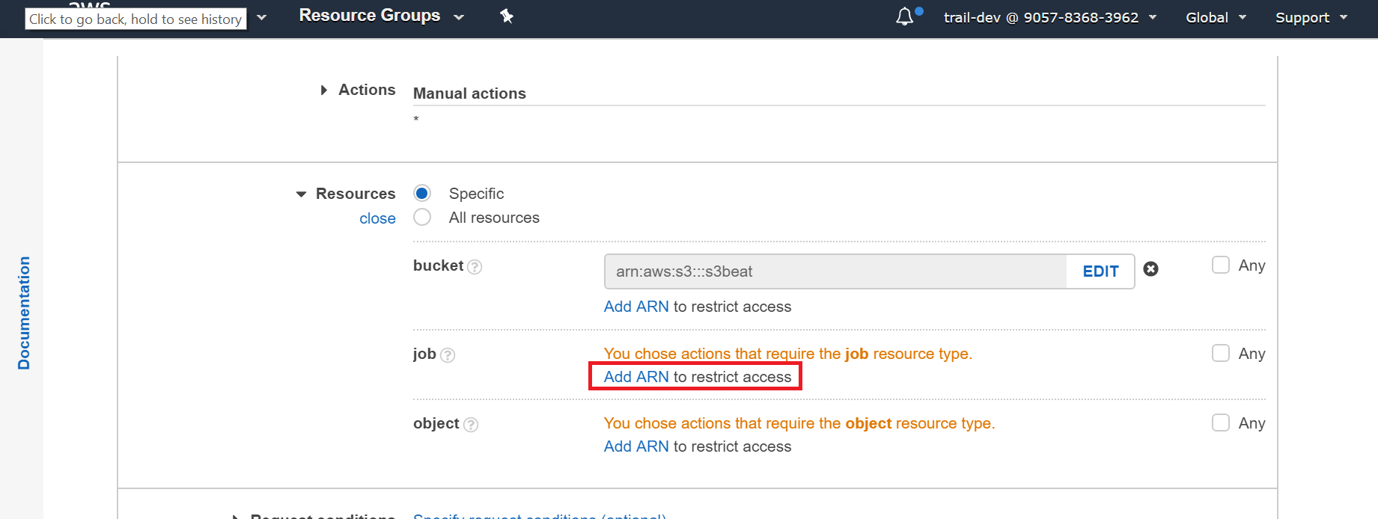Click the pin shortcut icon
This screenshot has width=1378, height=519.
[x=507, y=16]
